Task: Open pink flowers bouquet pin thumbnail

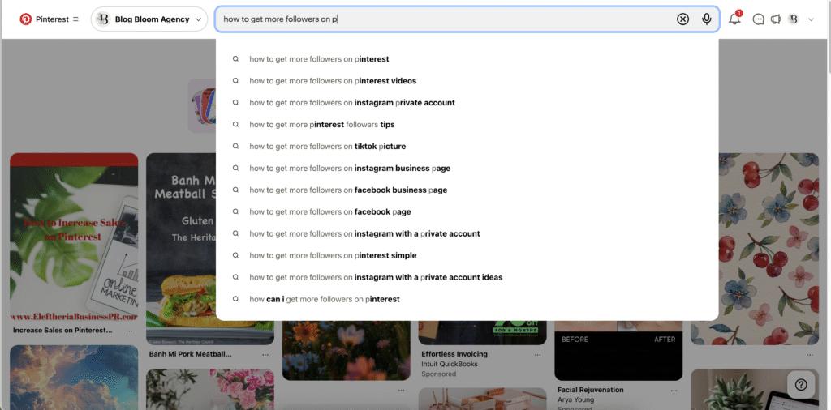Action: click(210, 390)
